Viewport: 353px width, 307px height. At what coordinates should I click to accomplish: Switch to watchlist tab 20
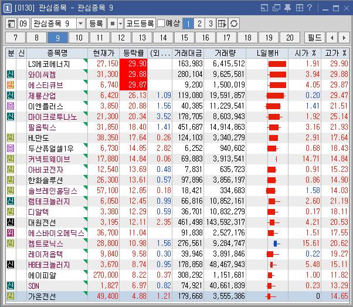coord(290,38)
